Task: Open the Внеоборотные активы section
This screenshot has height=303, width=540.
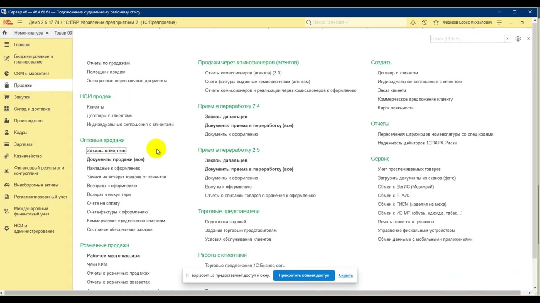Action: click(x=36, y=185)
